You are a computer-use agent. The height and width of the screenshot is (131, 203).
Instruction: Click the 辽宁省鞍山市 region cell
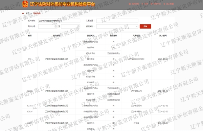coord(136,91)
